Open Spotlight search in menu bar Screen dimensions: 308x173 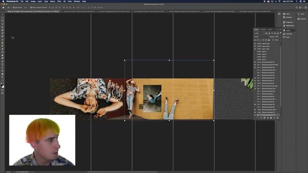(x=296, y=1)
